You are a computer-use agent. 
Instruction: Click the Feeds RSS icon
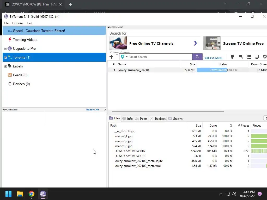tap(10, 75)
